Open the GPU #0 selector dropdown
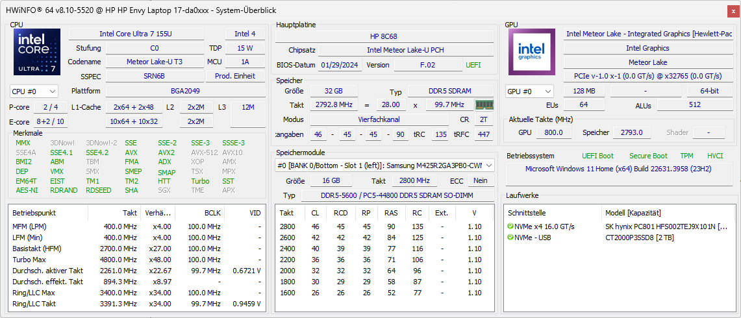The height and width of the screenshot is (318, 741). pos(529,92)
